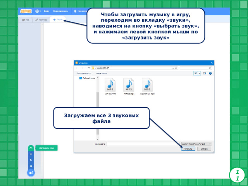Click the blue help question-mark icon
248x186 pixels.
coord(210,73)
